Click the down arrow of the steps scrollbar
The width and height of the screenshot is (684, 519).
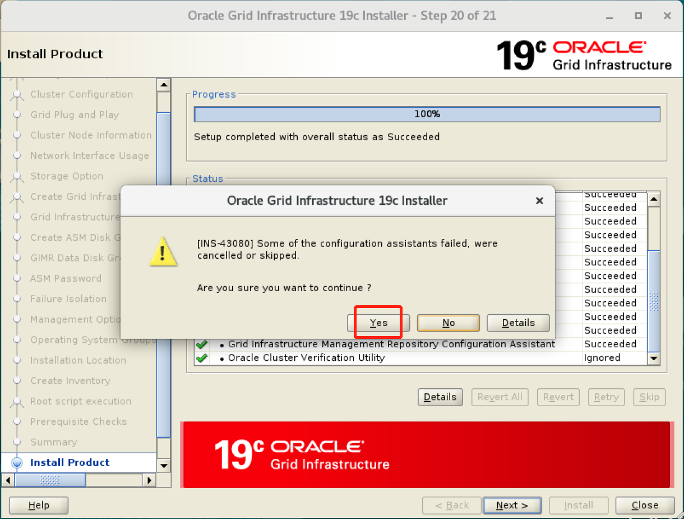[164, 465]
